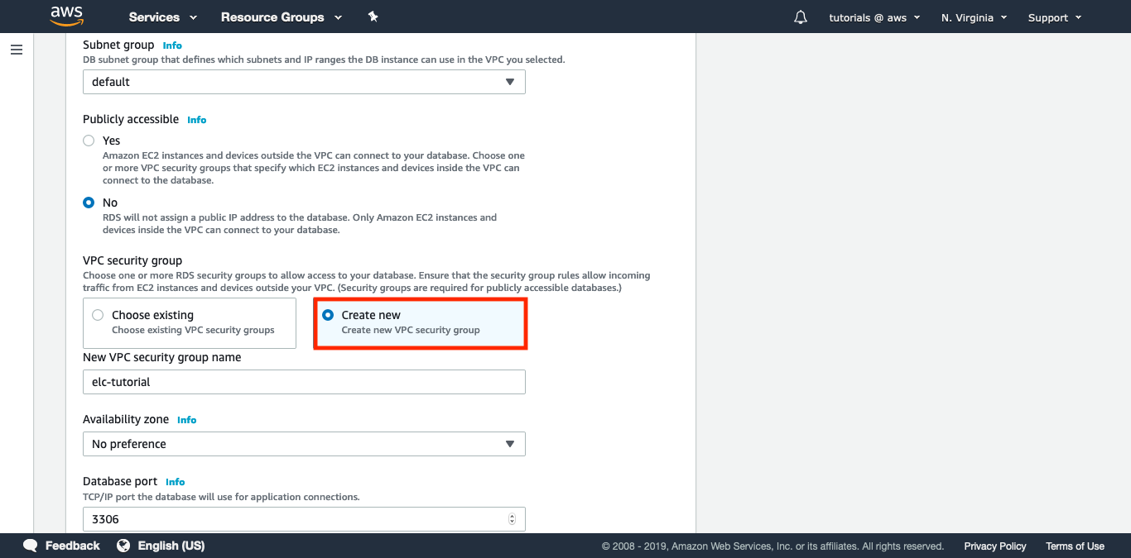Open the pin shortcuts icon

tap(373, 17)
